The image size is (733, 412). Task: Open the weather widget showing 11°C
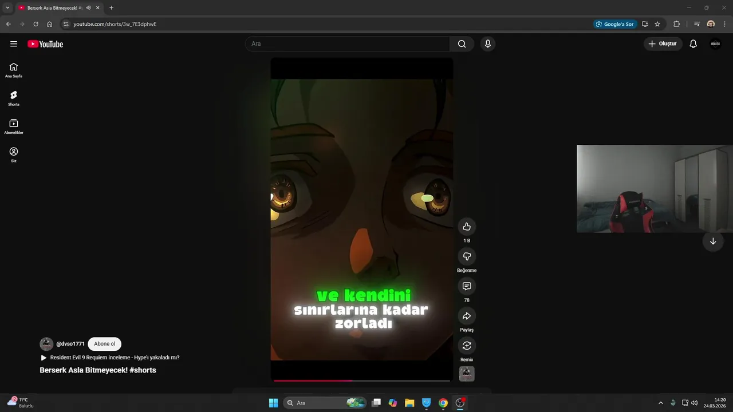coord(22,402)
